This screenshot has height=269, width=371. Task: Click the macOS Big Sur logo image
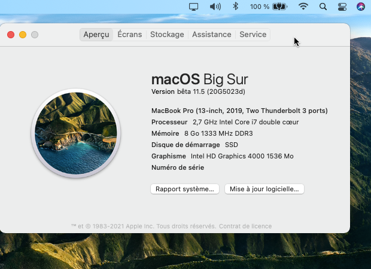pos(76,133)
